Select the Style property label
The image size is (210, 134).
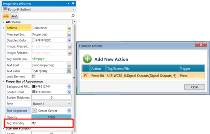18,104
